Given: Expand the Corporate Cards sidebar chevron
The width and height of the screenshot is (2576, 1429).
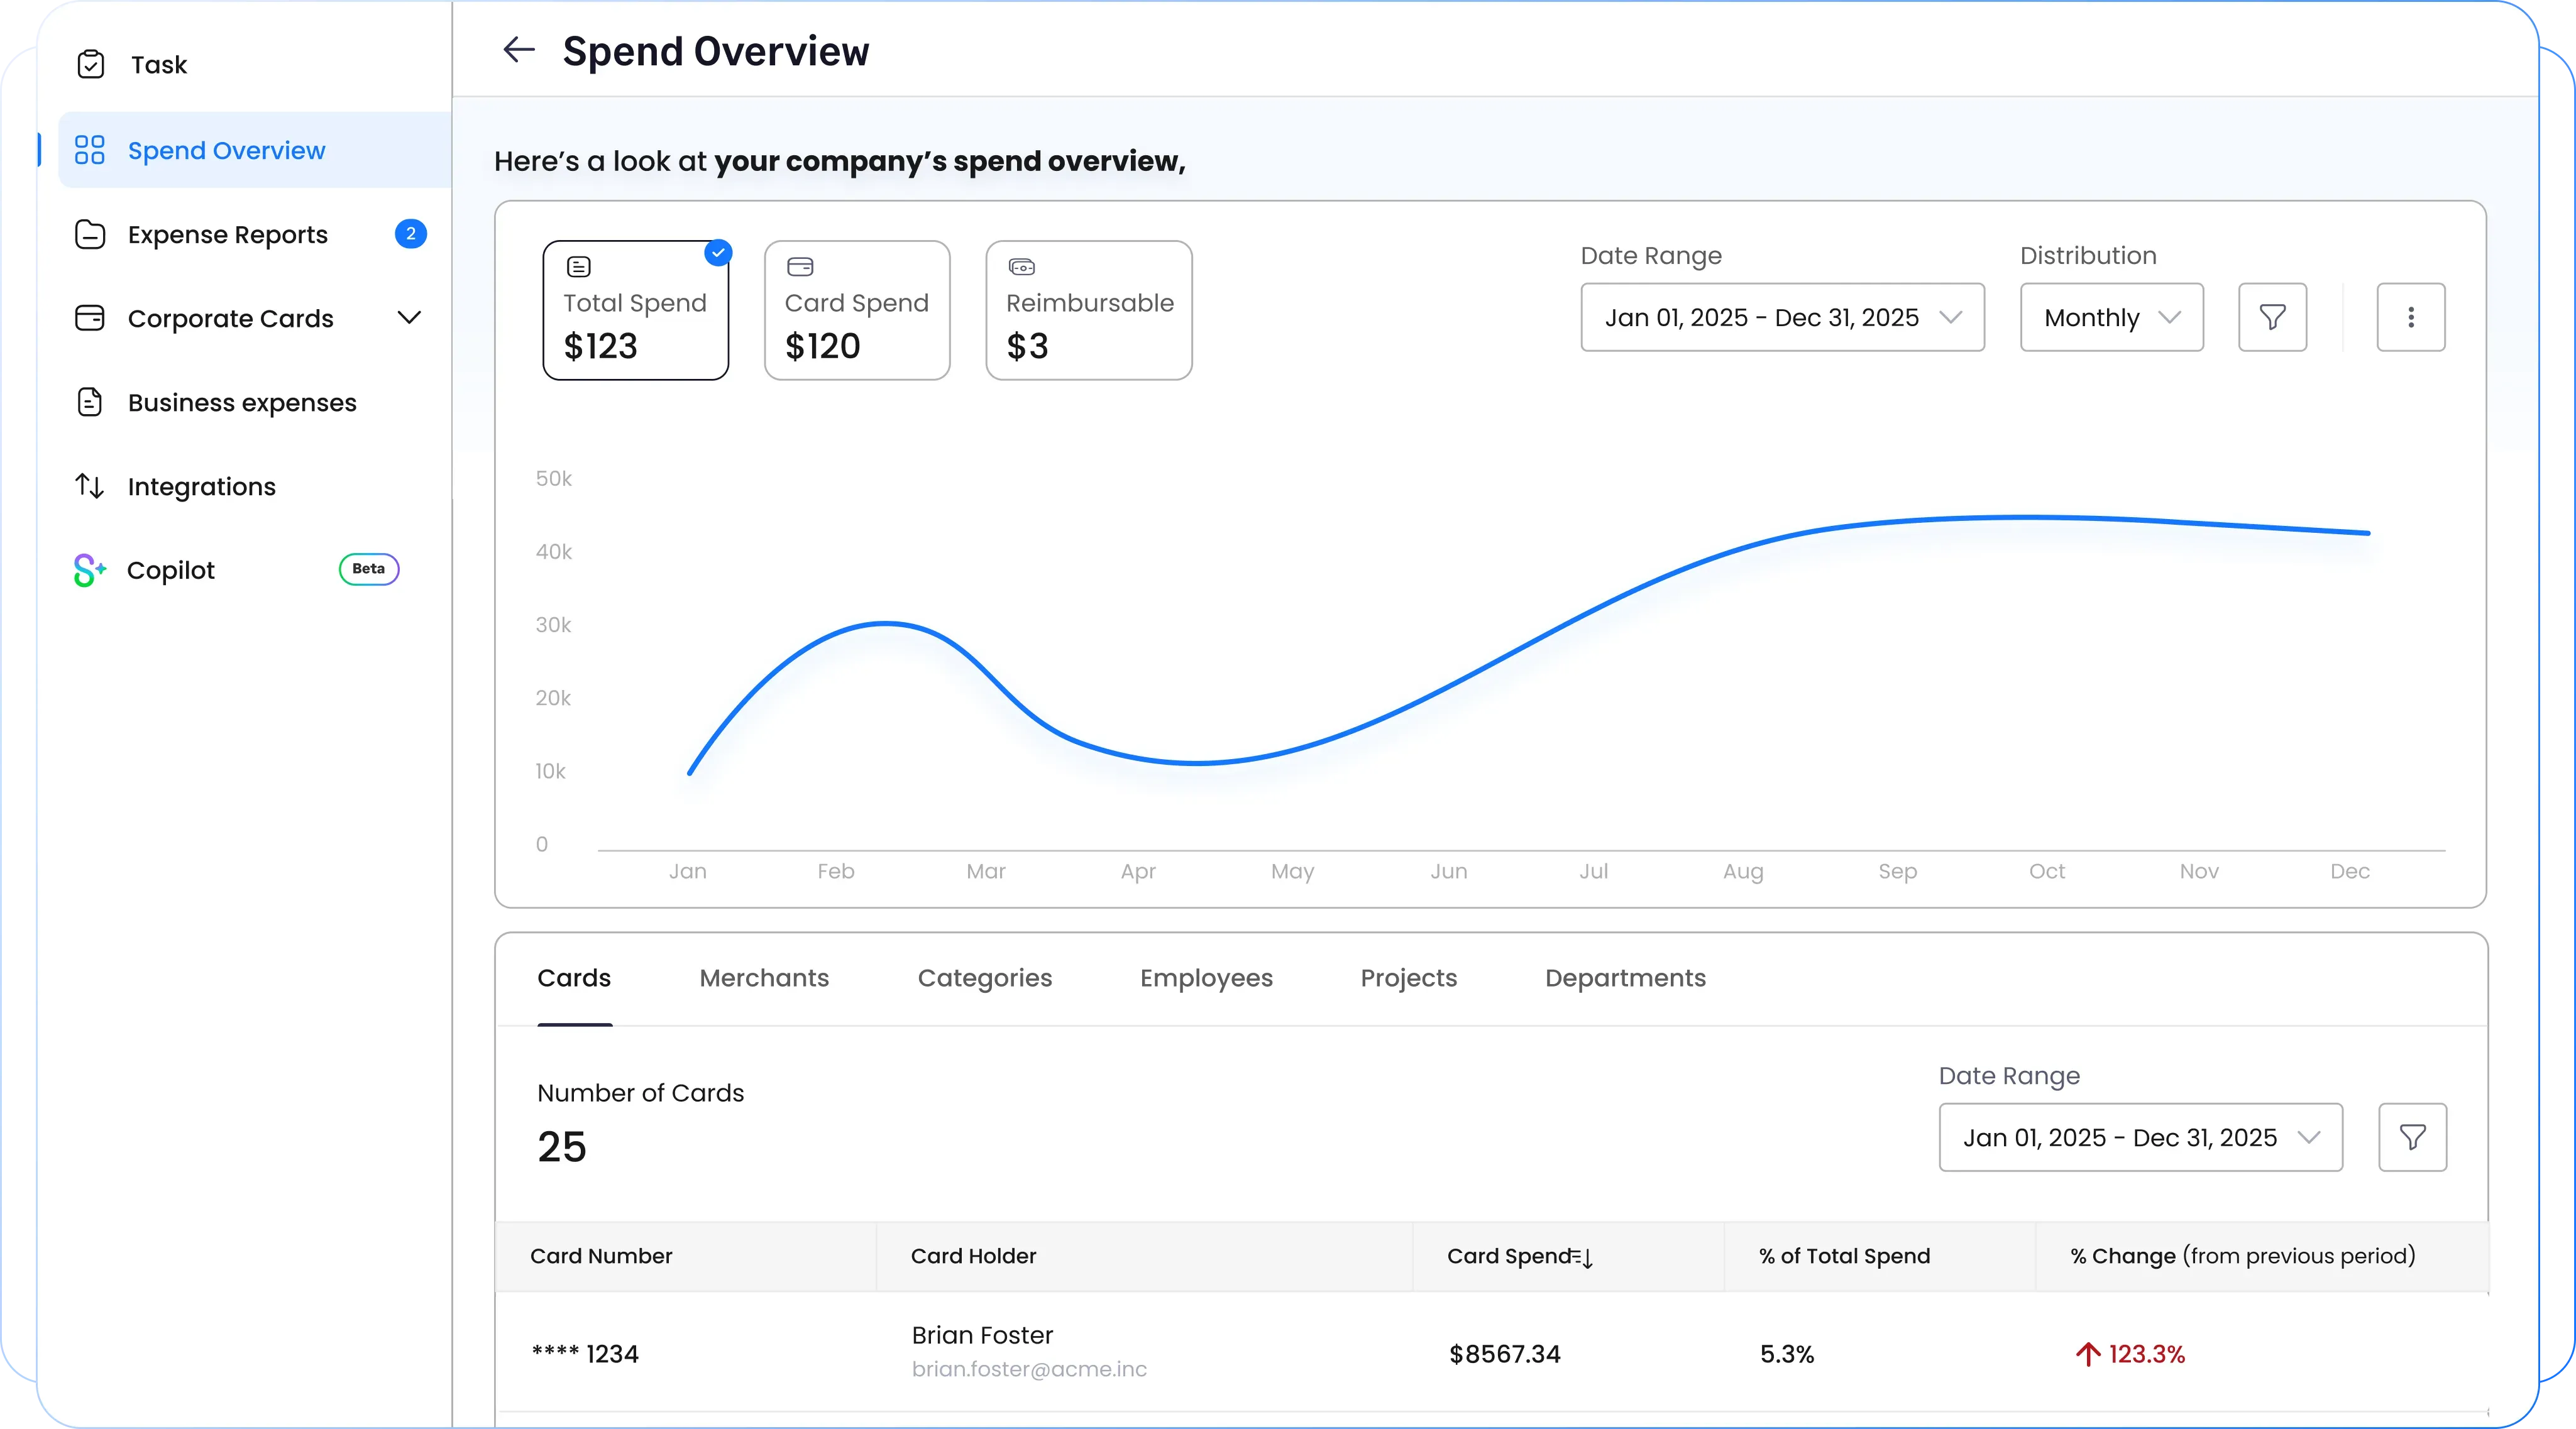Looking at the screenshot, I should tap(409, 318).
